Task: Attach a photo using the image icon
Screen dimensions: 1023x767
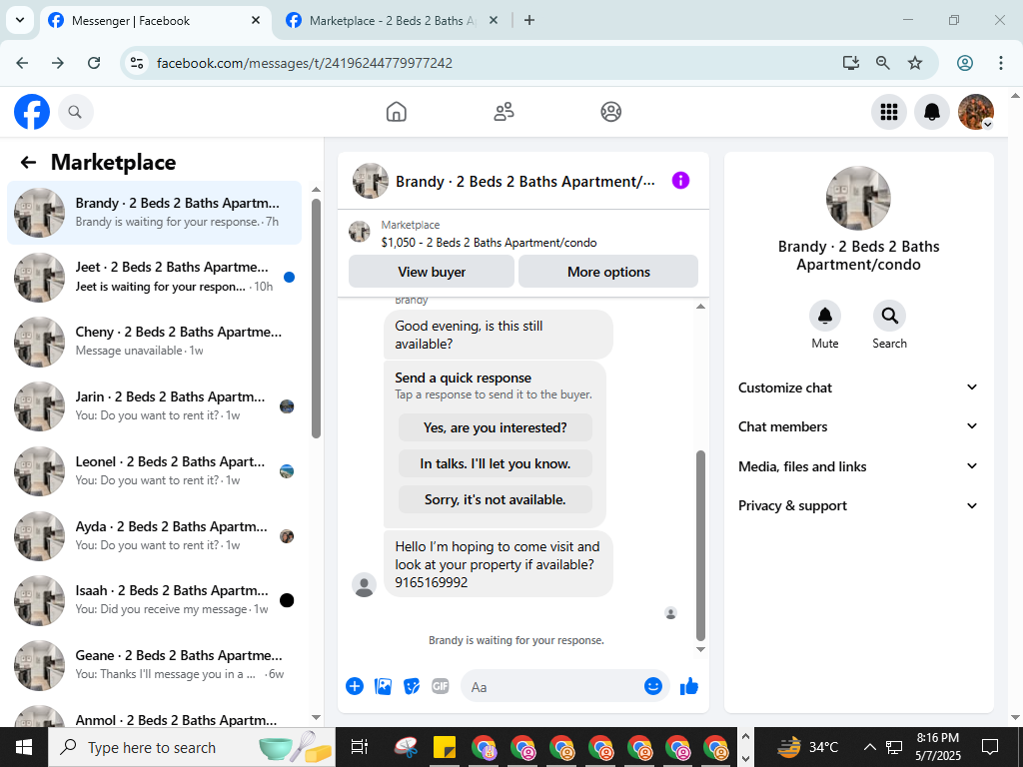Action: (x=383, y=686)
